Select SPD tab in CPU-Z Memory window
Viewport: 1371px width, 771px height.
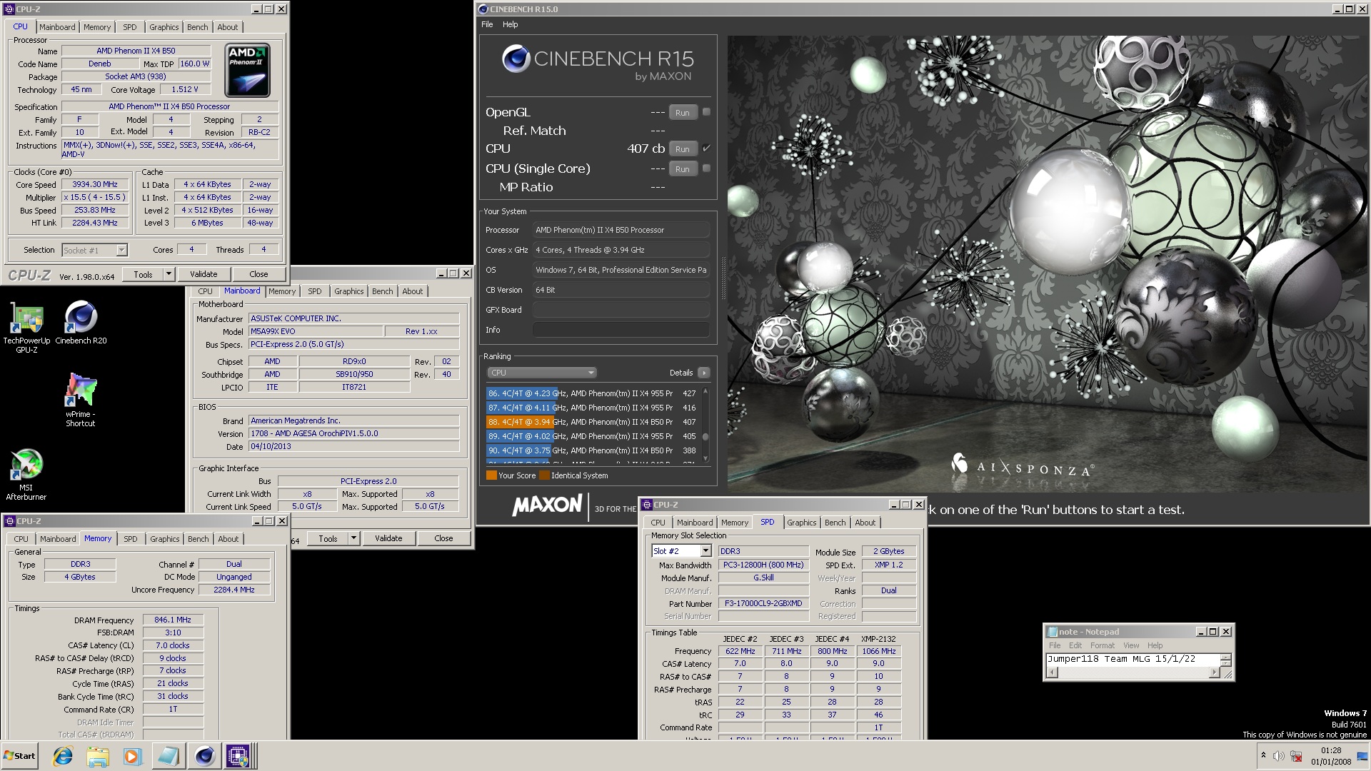(130, 539)
